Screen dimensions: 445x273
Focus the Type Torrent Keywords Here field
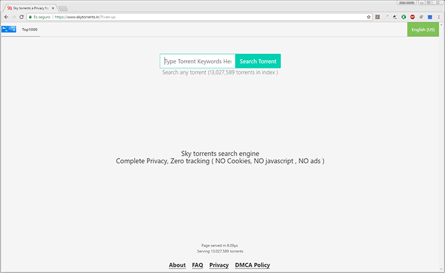pos(198,61)
